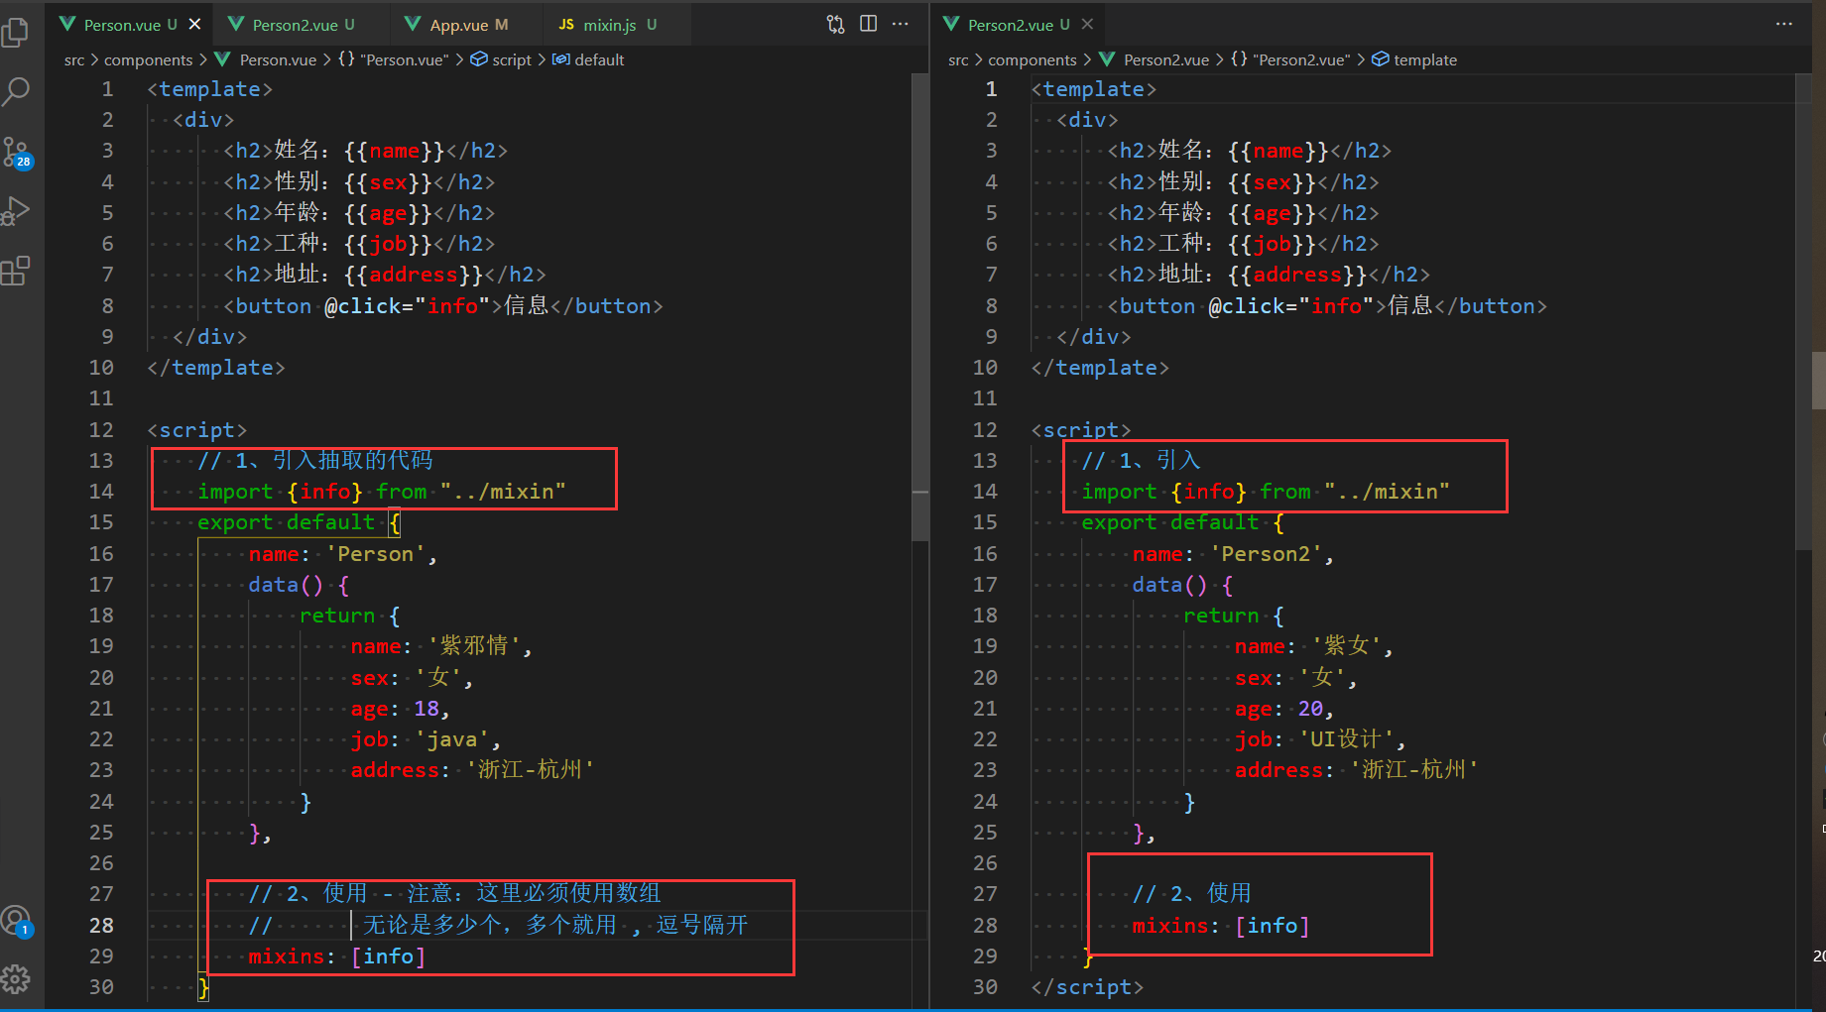This screenshot has width=1826, height=1012.
Task: Click 'src' in left editor breadcrumb
Action: click(74, 59)
